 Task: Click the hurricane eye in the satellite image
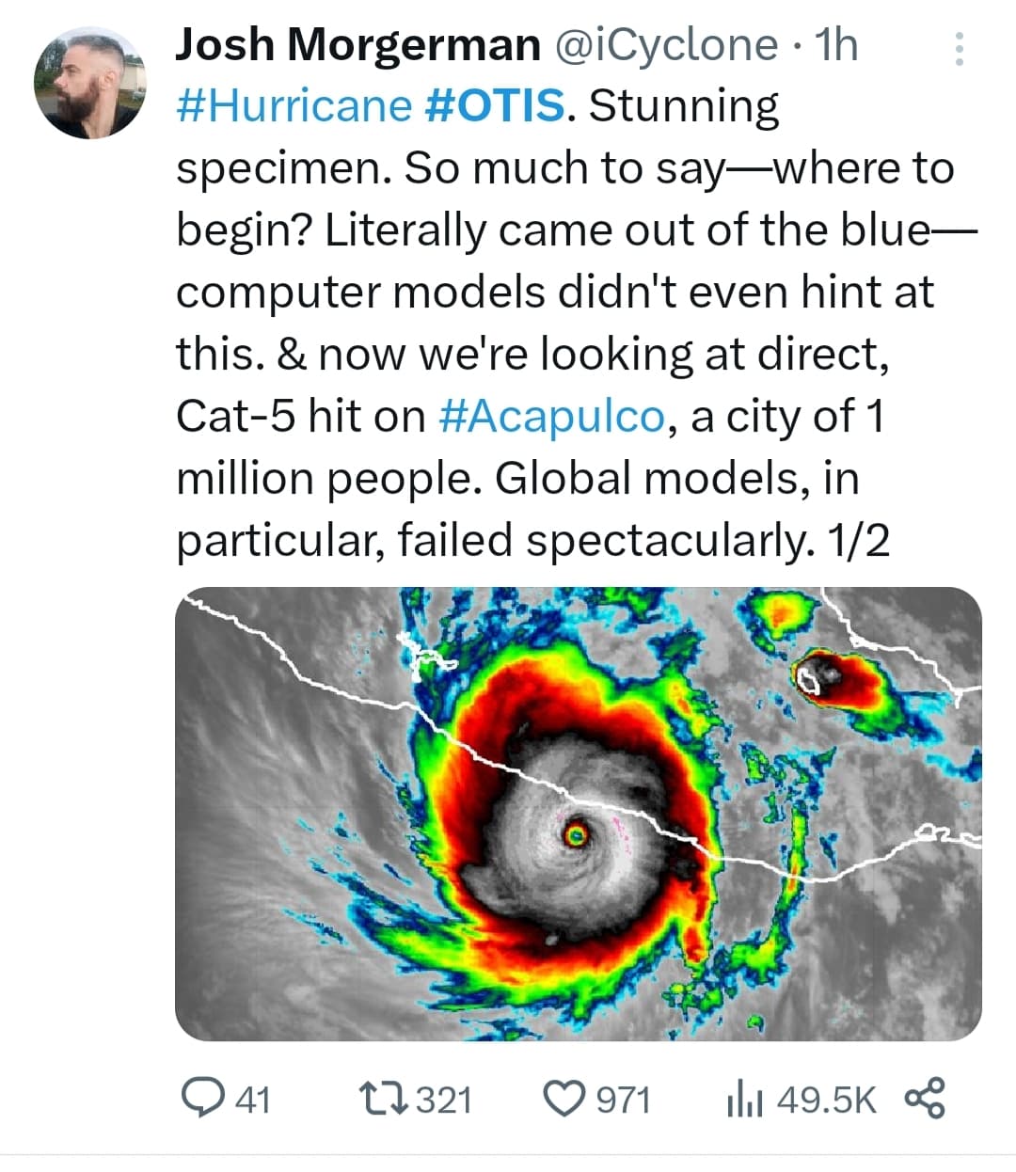tap(575, 833)
